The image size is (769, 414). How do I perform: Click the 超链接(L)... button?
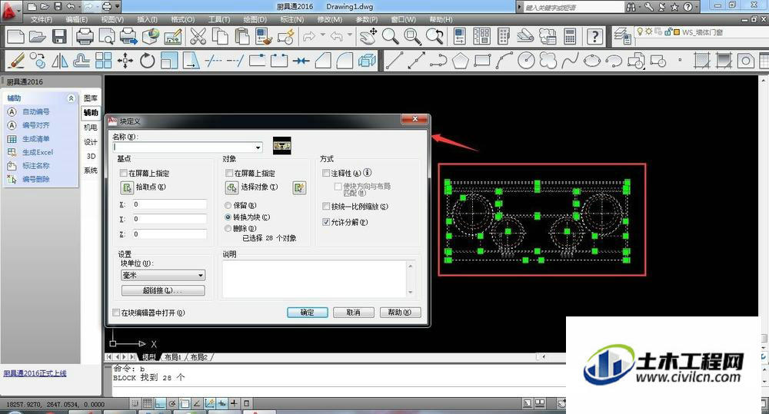163,290
